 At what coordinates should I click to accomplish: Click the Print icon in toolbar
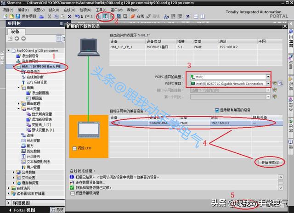[x=41, y=17]
